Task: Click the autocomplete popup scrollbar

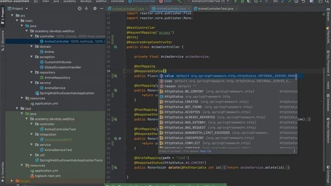Action: click(x=296, y=77)
